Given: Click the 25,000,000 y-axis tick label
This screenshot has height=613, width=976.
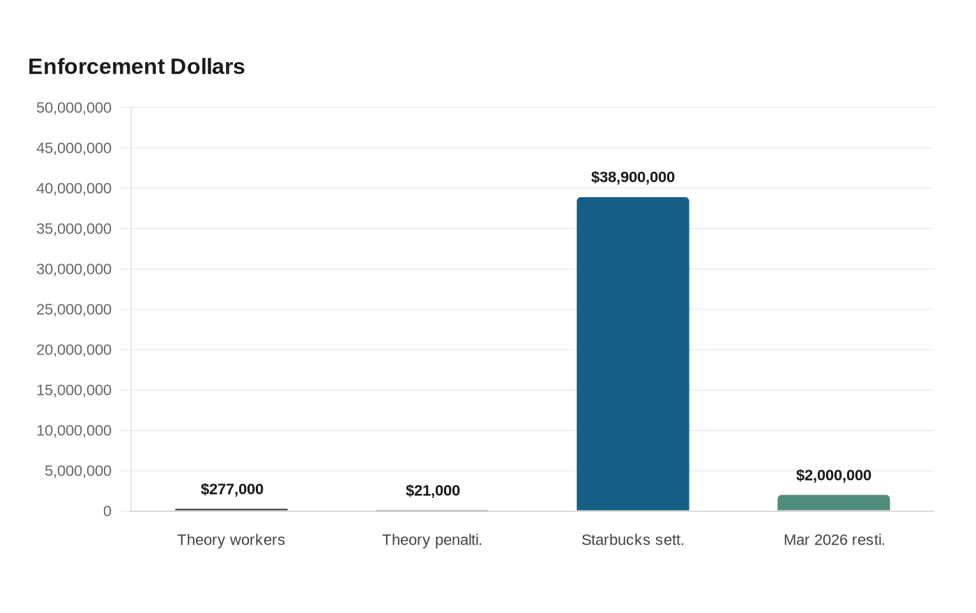Looking at the screenshot, I should 74,309.
